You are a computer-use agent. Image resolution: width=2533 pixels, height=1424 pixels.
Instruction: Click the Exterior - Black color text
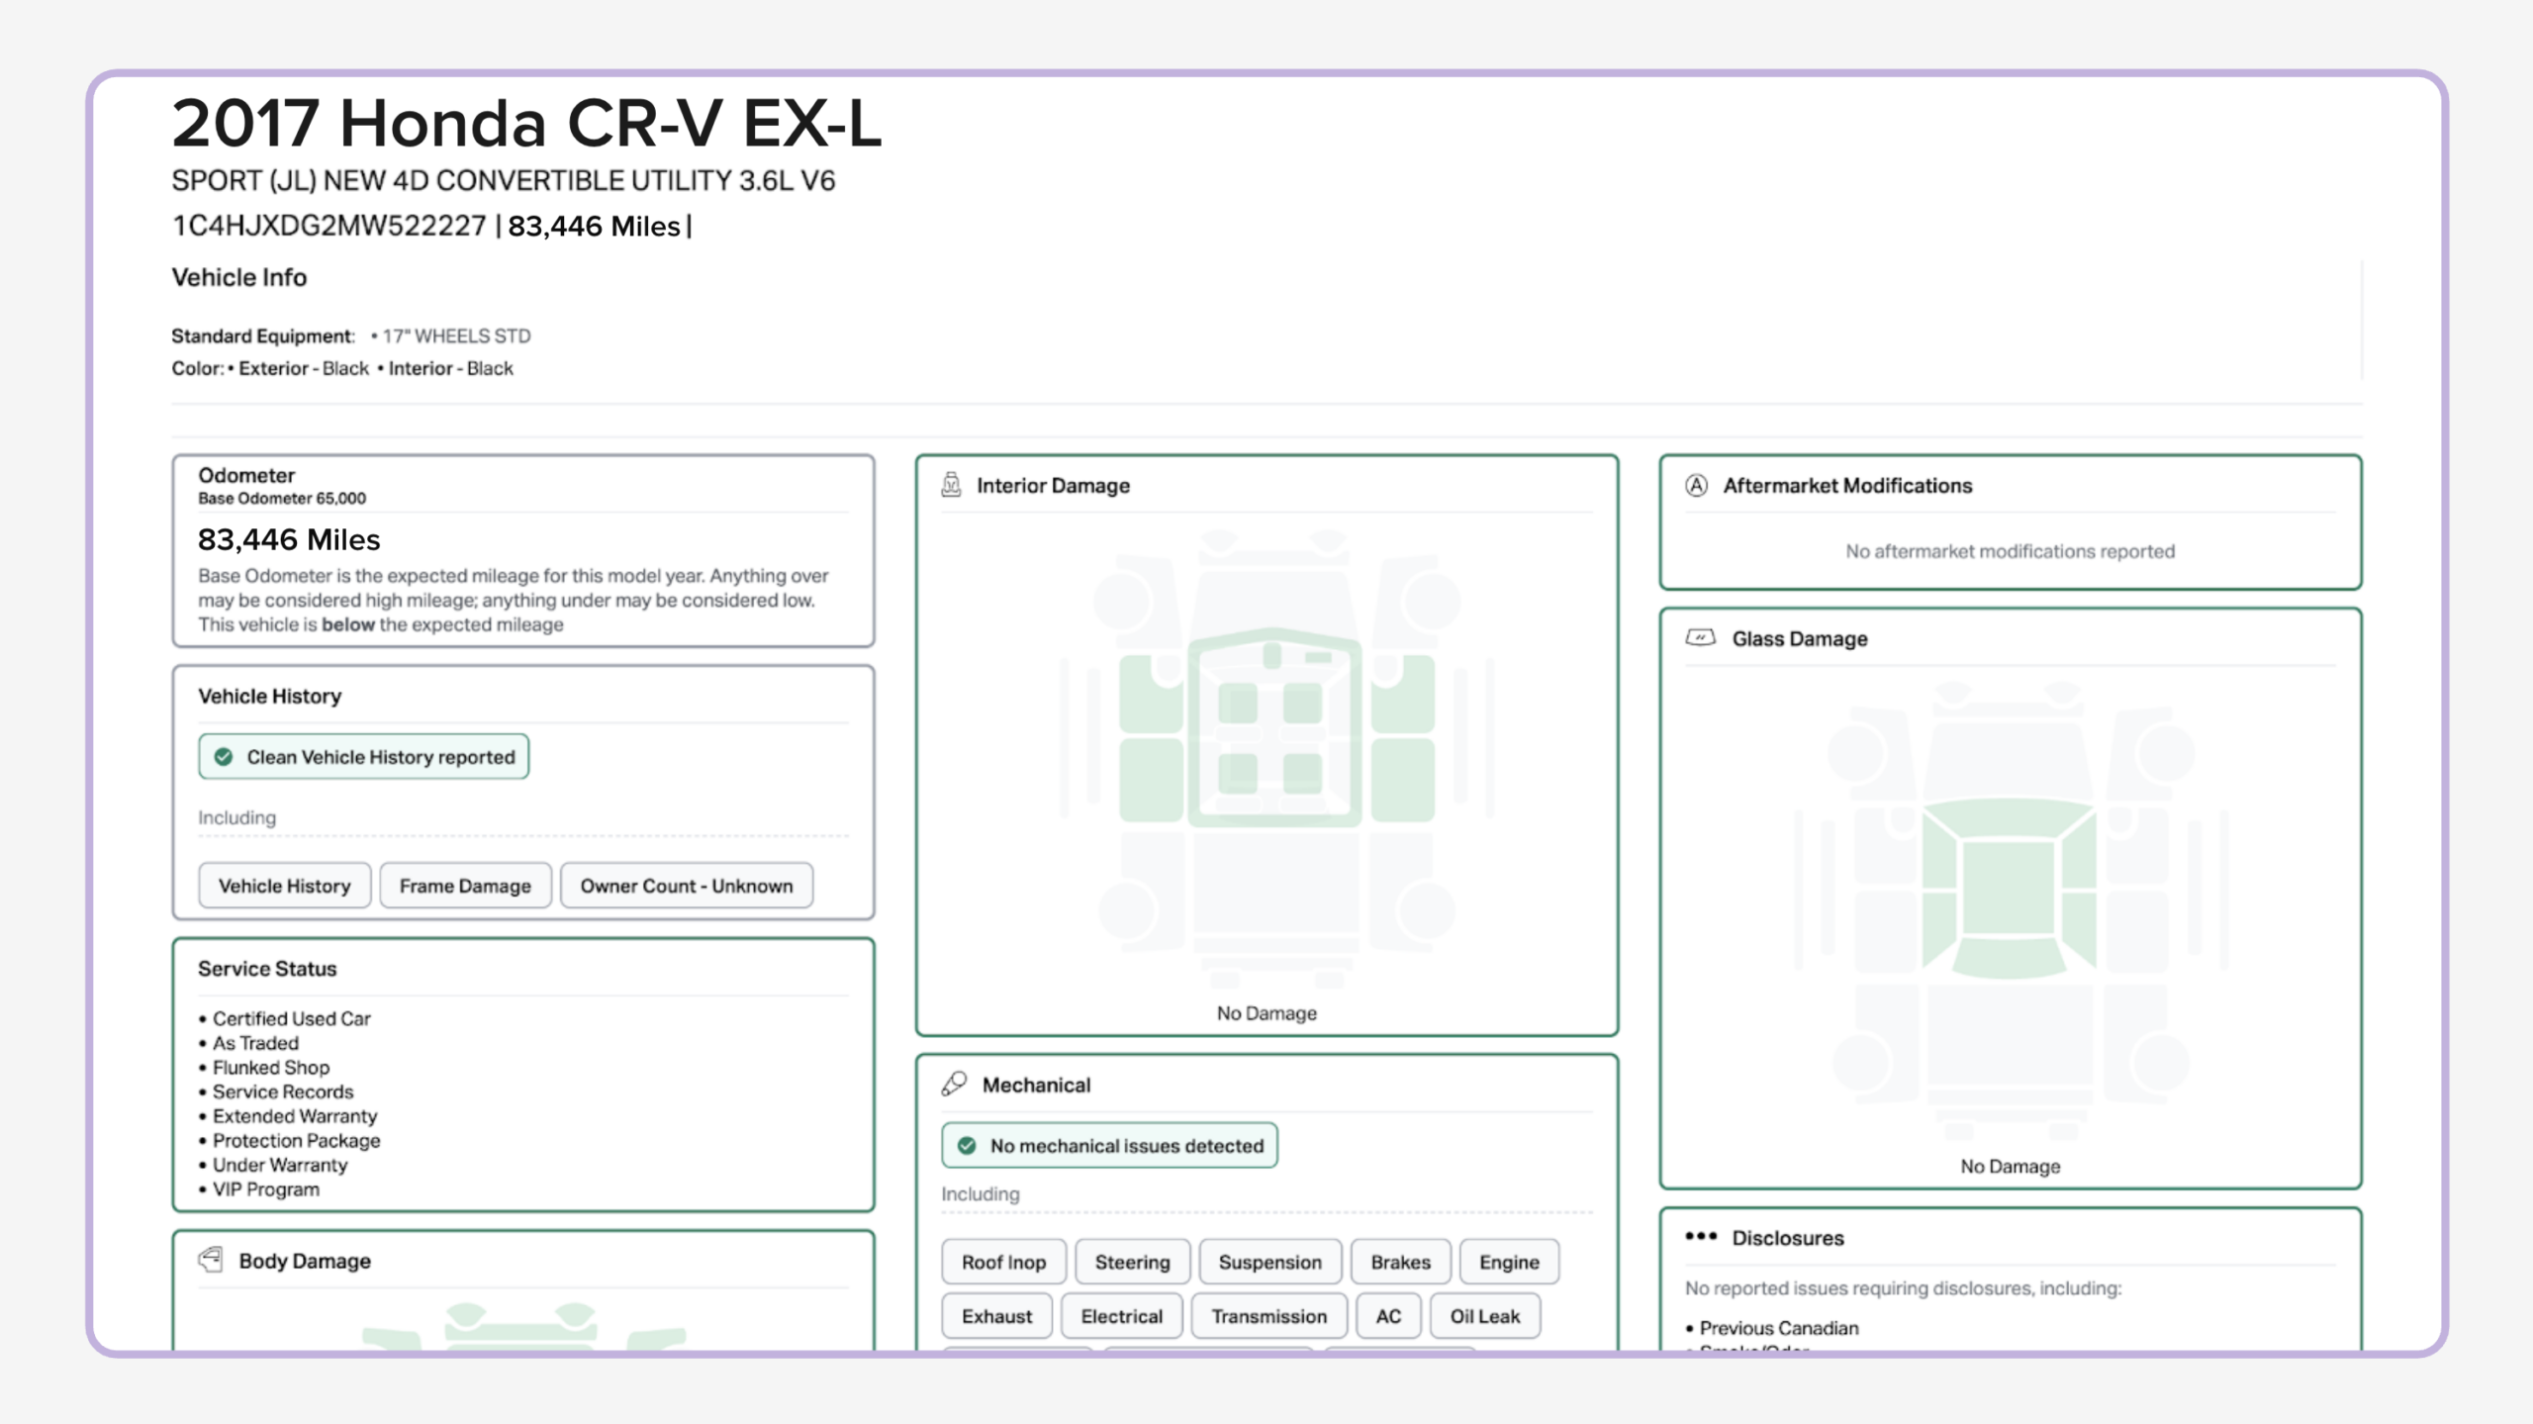(304, 368)
